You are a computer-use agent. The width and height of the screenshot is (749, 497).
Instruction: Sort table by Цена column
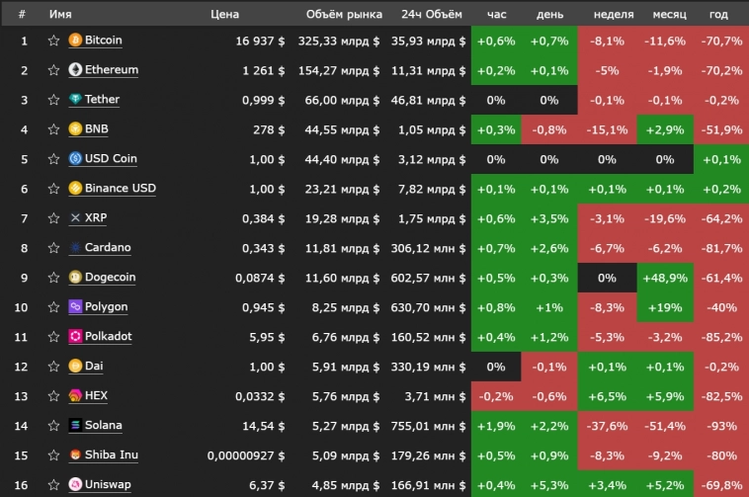224,14
